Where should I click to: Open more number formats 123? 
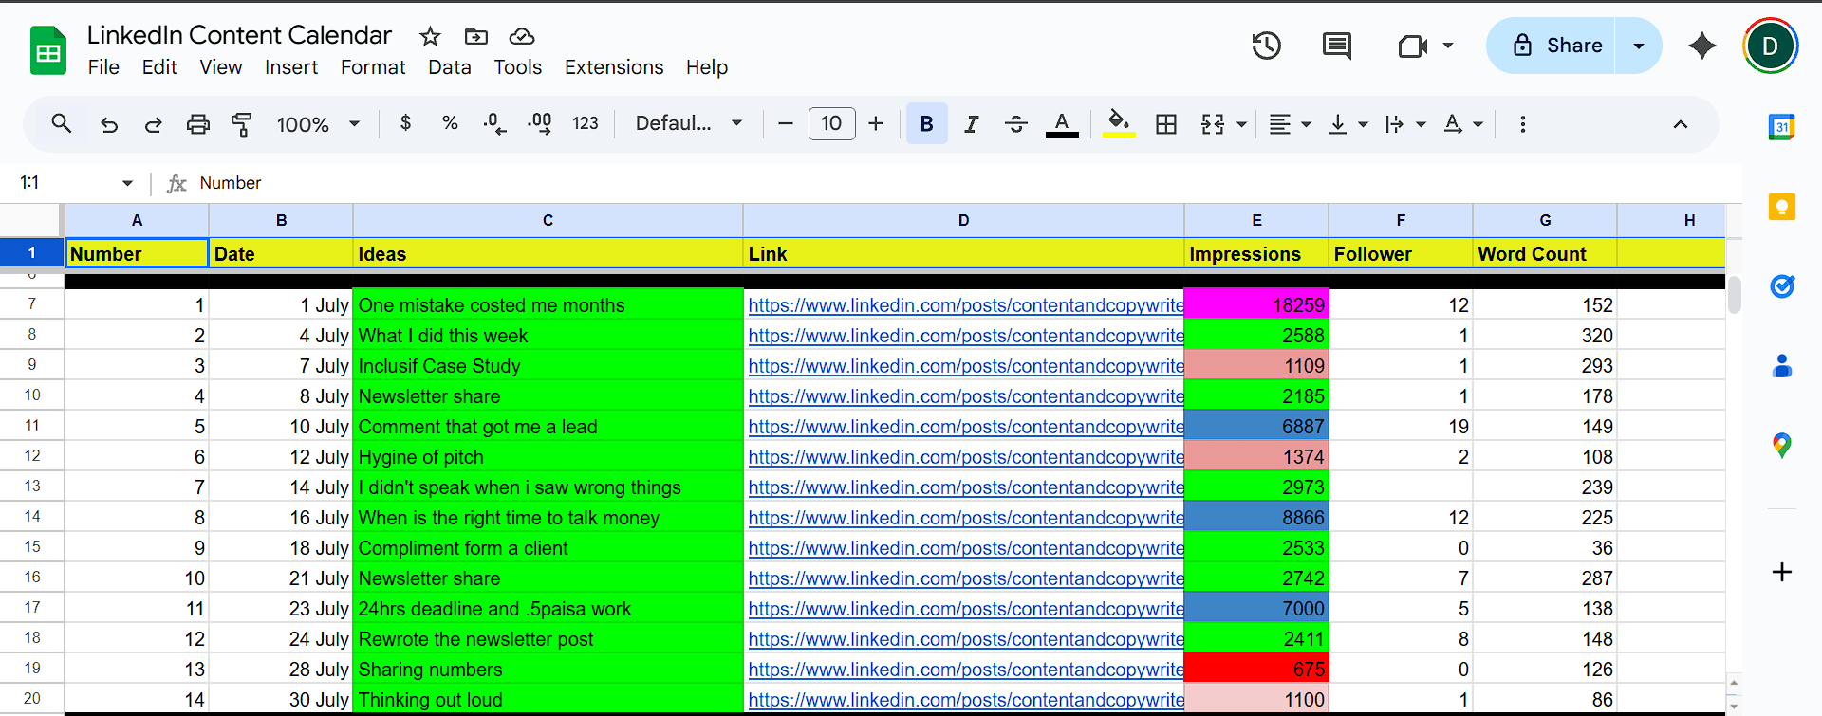585,123
